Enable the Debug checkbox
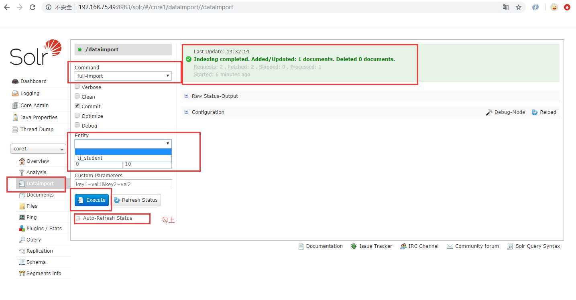Screen dimensions: 576x300 tap(77, 126)
